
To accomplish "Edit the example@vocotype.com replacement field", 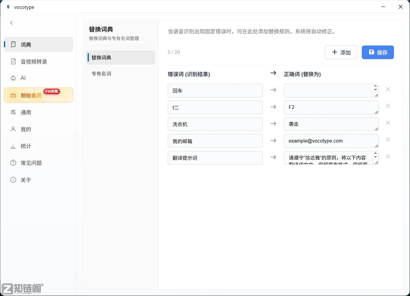I will [331, 141].
